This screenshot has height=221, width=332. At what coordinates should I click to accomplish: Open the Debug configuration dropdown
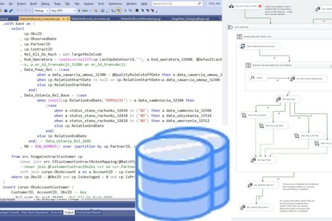[x=41, y=10]
